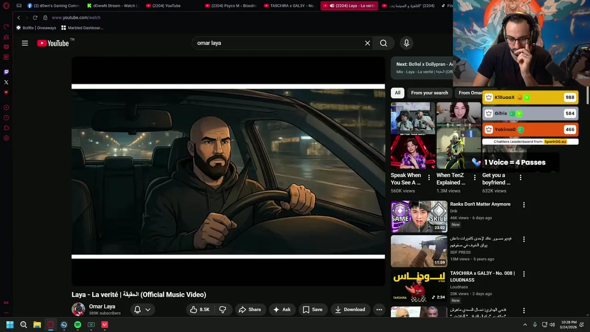
Task: Search with your voice microphone button
Action: [x=406, y=43]
